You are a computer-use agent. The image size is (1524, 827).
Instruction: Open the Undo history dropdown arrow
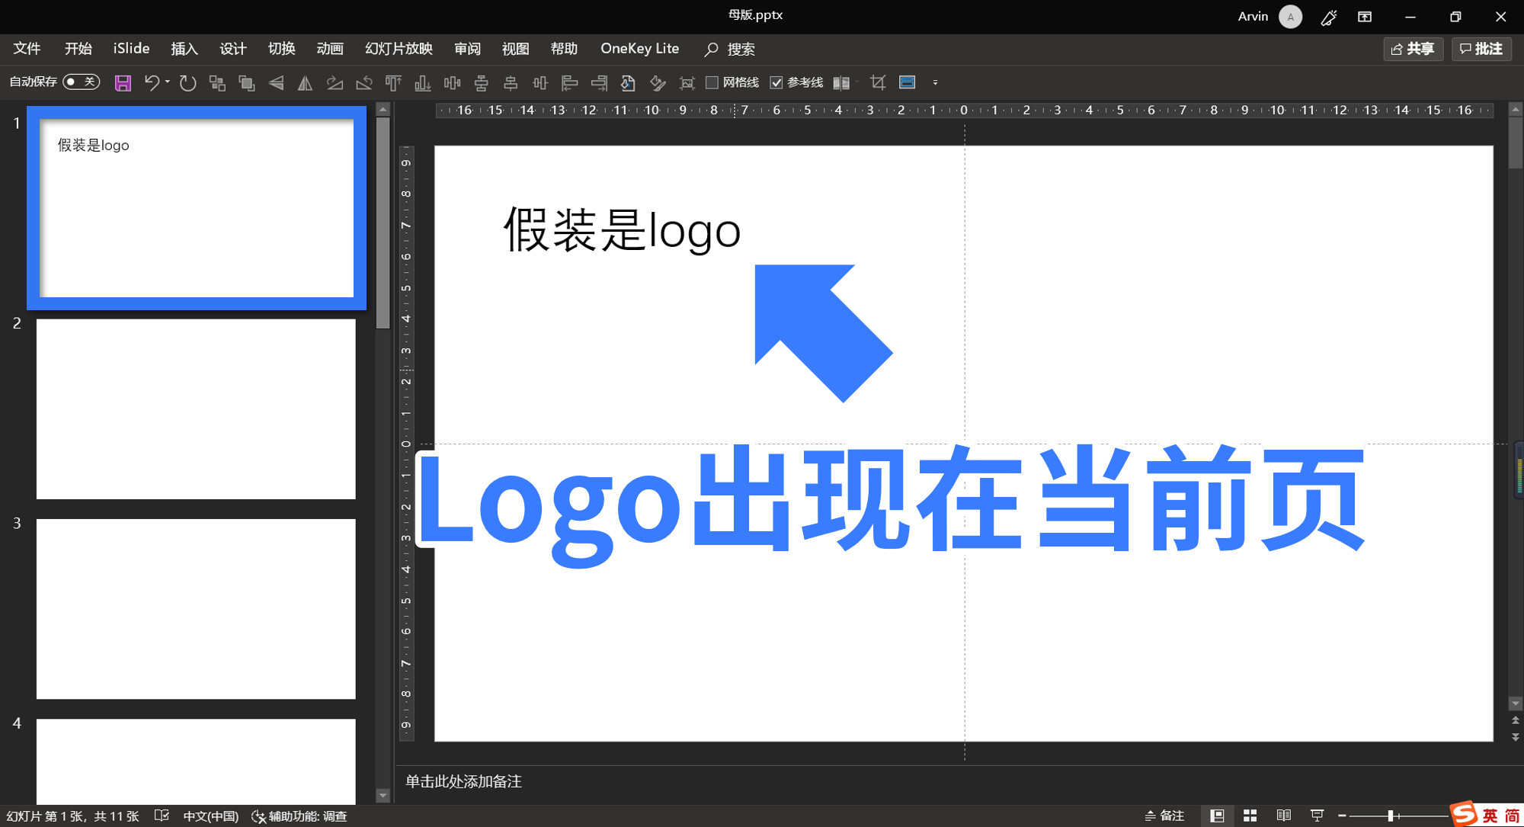pos(168,82)
